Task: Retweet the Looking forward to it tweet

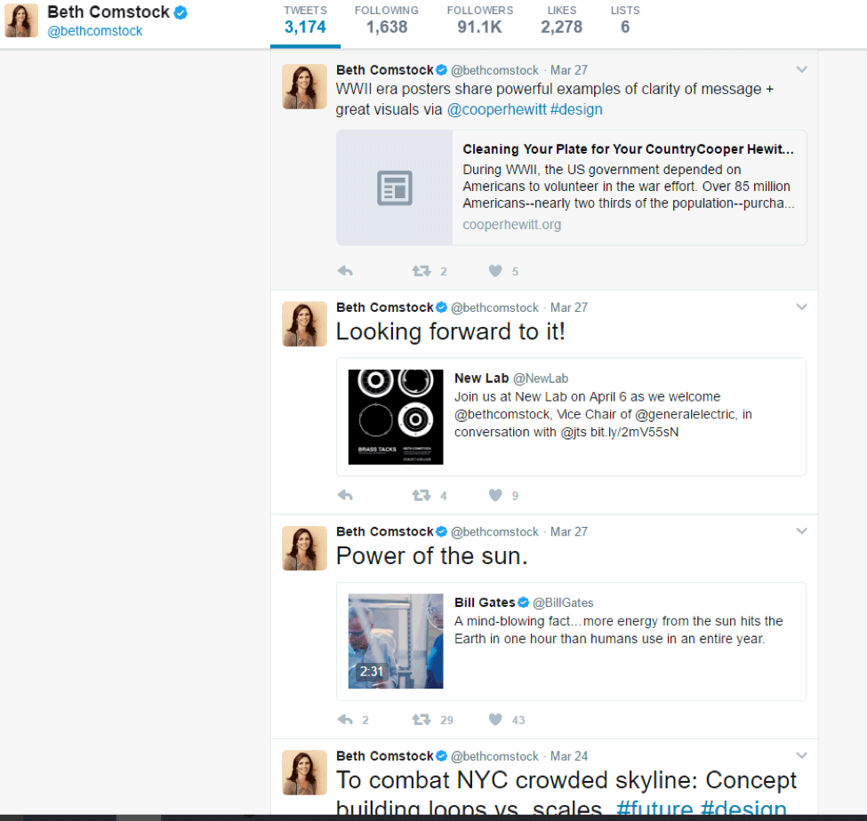Action: [421, 495]
